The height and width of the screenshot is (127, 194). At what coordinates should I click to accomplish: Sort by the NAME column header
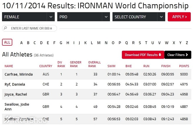[x=9, y=66]
